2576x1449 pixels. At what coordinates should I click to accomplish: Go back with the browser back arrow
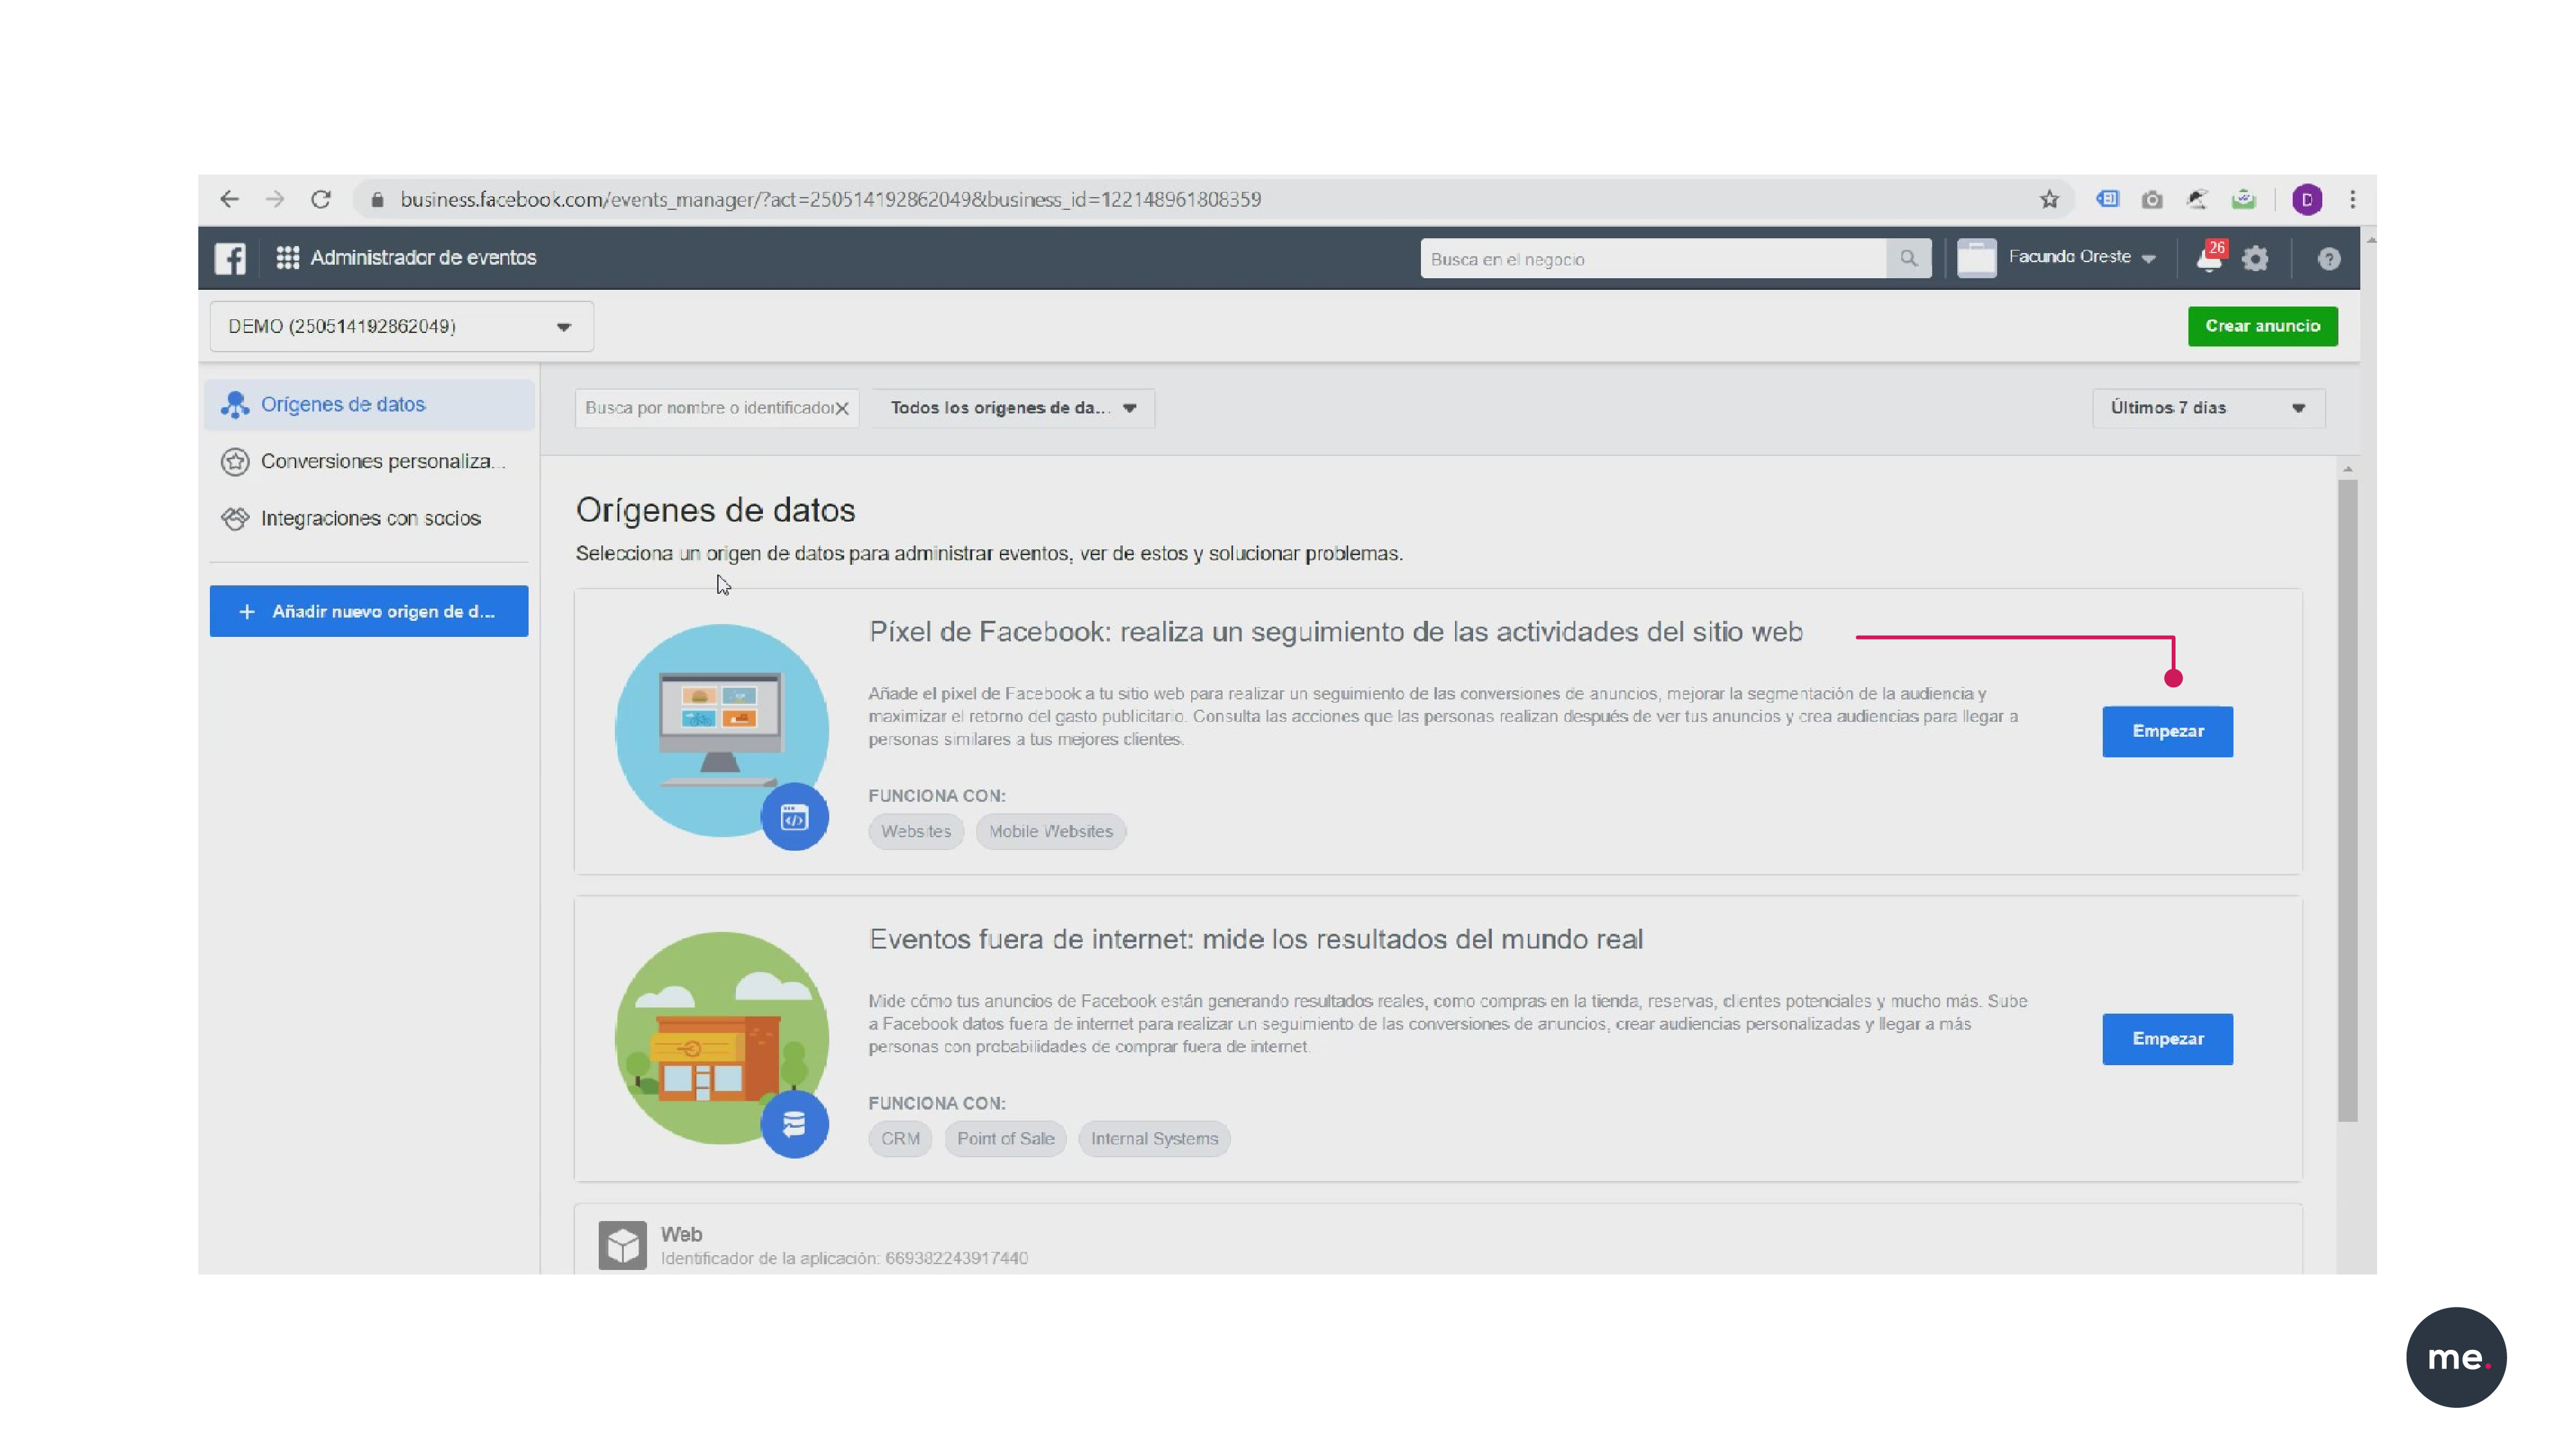[229, 199]
